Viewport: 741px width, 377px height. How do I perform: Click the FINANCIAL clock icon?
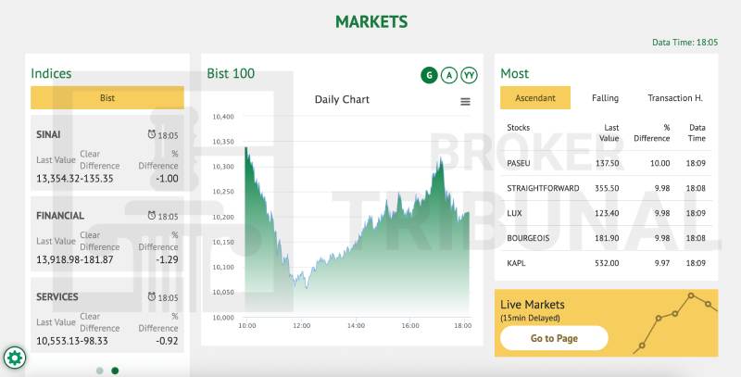pyautogui.click(x=151, y=216)
